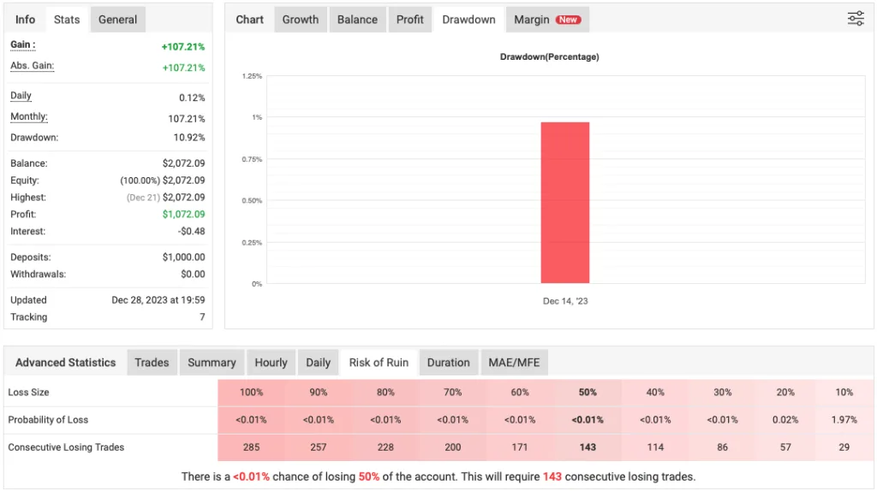Show the Balance chart tab
Viewport: 877px width, 491px height.
[357, 20]
